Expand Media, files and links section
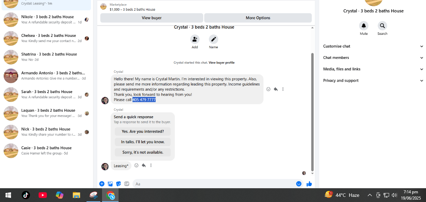This screenshot has height=202, width=426. click(373, 69)
